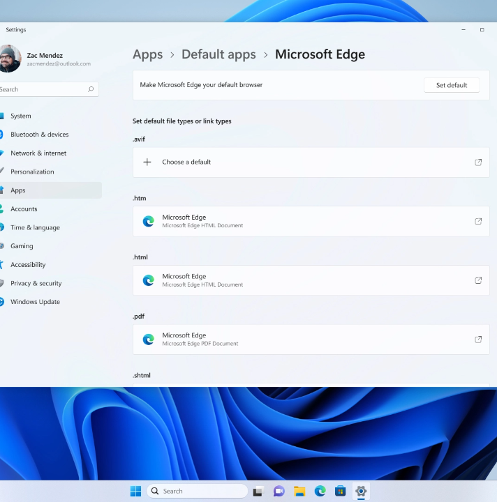This screenshot has width=497, height=502.
Task: Open Network & internet settings
Action: (x=50, y=153)
